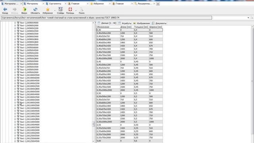Screen dimensions: 254x143
Task: Click the Вверх (up level) toolbar icon
Action: click(24, 10)
